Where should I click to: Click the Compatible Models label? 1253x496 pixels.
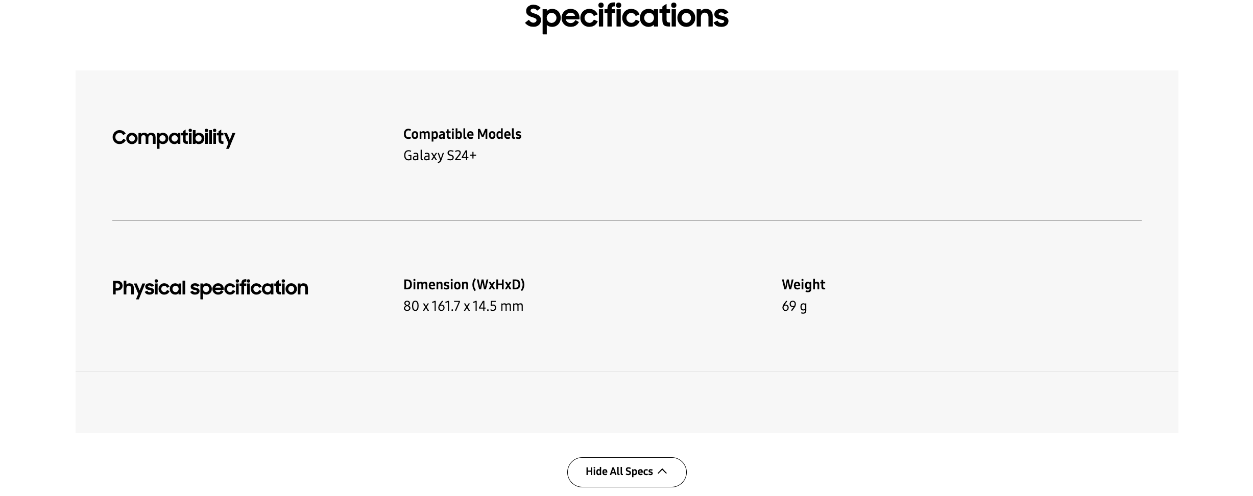(462, 134)
